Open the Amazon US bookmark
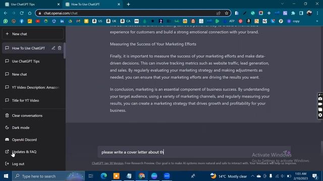Viewport: 323px width, 181px height. pos(97,21)
